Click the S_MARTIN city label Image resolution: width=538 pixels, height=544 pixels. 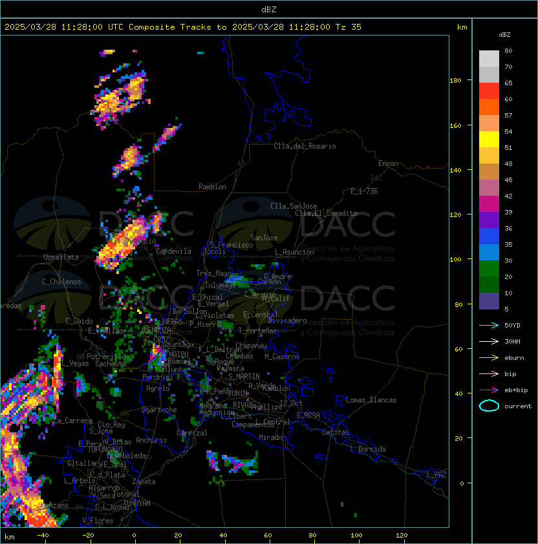244,376
